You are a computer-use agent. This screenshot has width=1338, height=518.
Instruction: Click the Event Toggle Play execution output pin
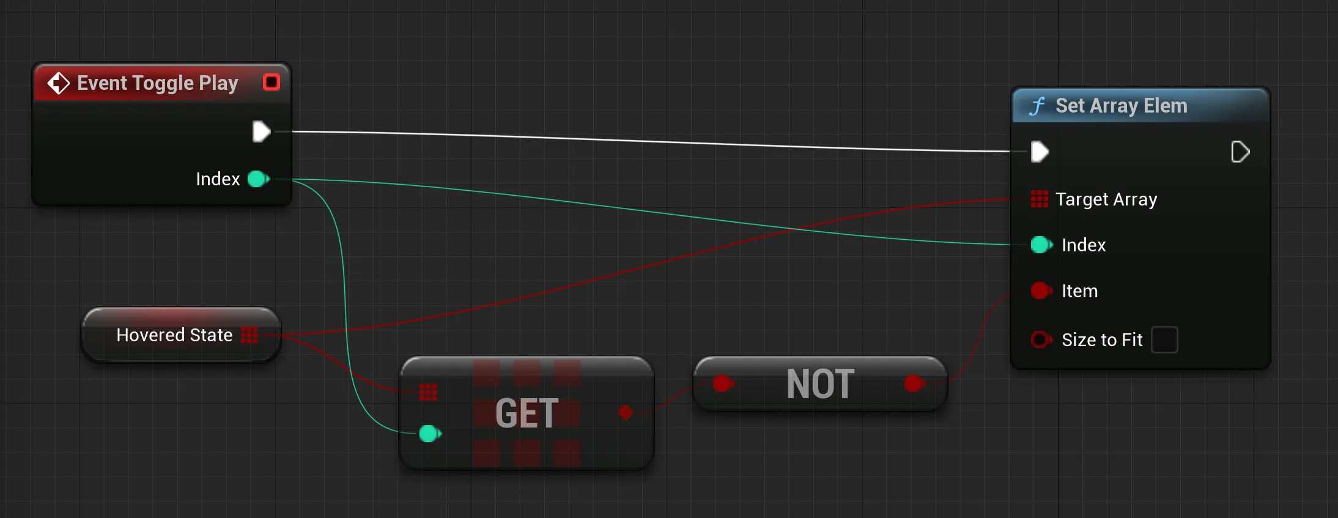(261, 131)
